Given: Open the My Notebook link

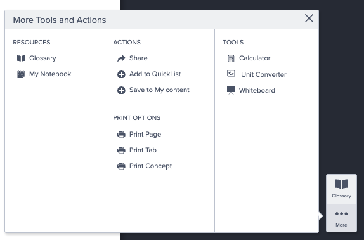Looking at the screenshot, I should click(x=50, y=74).
